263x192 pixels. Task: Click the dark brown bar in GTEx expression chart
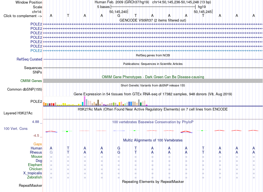click(98, 102)
